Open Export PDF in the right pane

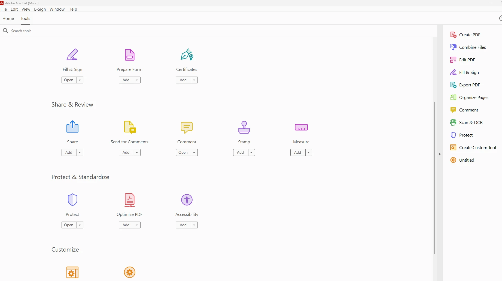(x=465, y=85)
